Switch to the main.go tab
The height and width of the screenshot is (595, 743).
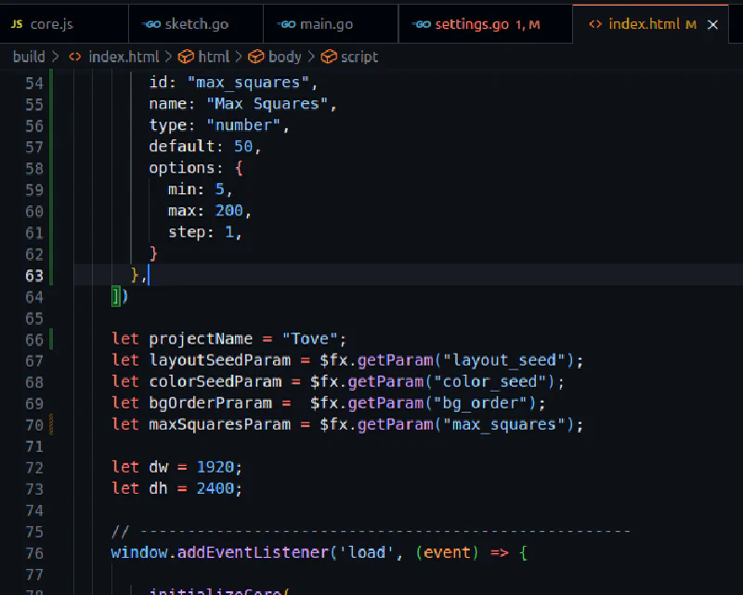pos(331,24)
